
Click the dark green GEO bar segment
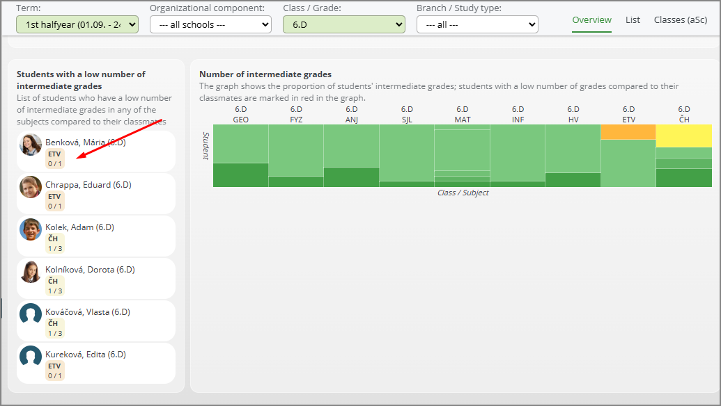(x=240, y=175)
